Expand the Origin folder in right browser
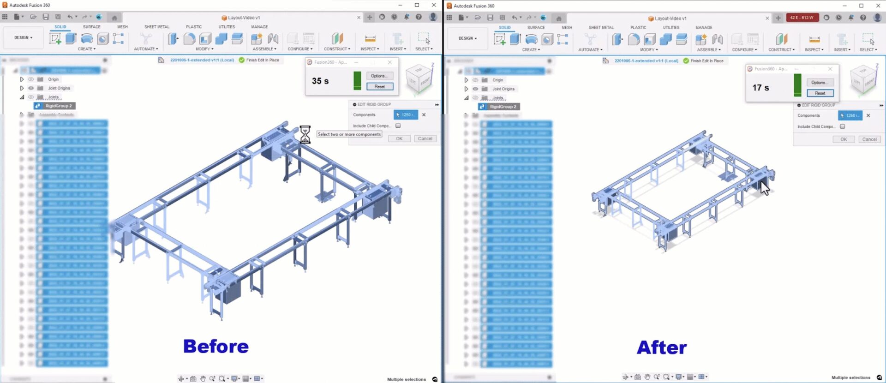The width and height of the screenshot is (886, 383). tap(466, 80)
